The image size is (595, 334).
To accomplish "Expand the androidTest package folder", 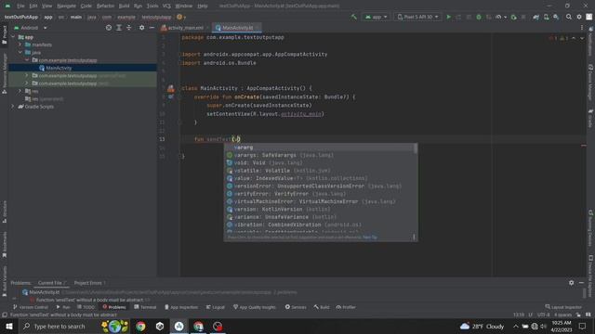I will coord(27,76).
